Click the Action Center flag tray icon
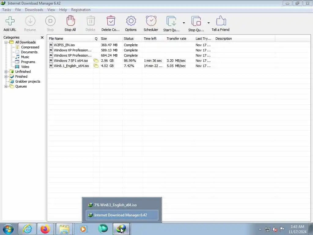 point(282,229)
